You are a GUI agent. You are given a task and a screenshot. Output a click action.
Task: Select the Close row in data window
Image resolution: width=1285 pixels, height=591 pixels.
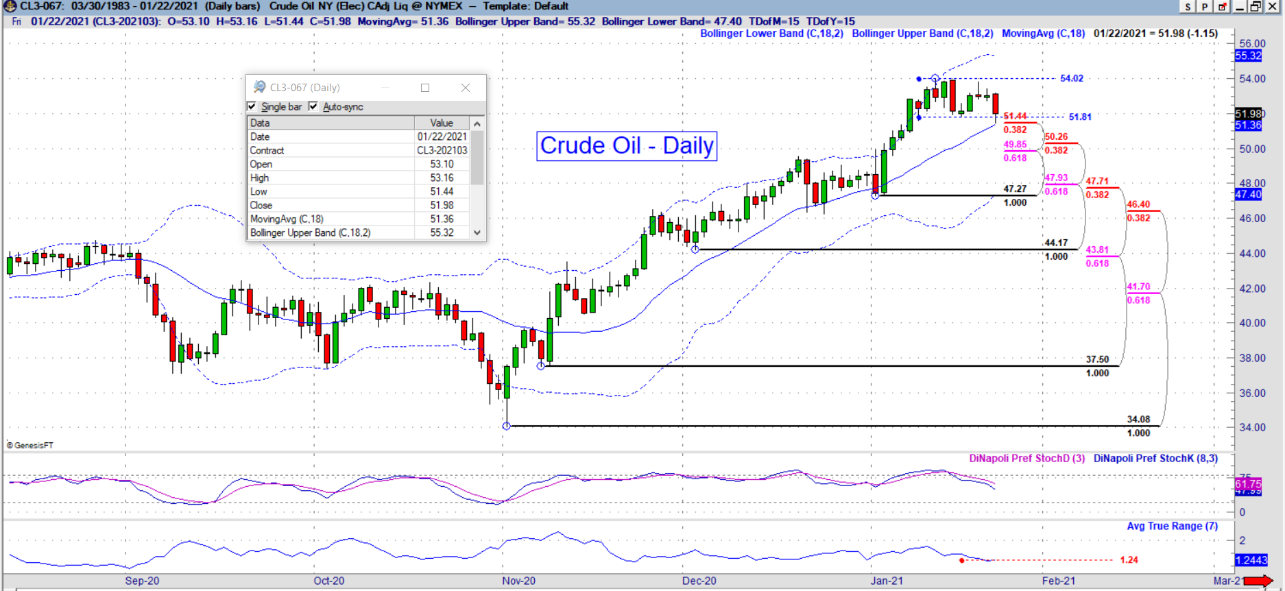pyautogui.click(x=359, y=205)
